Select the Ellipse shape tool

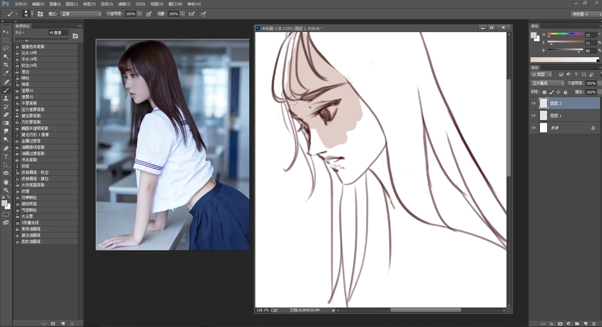tap(6, 173)
